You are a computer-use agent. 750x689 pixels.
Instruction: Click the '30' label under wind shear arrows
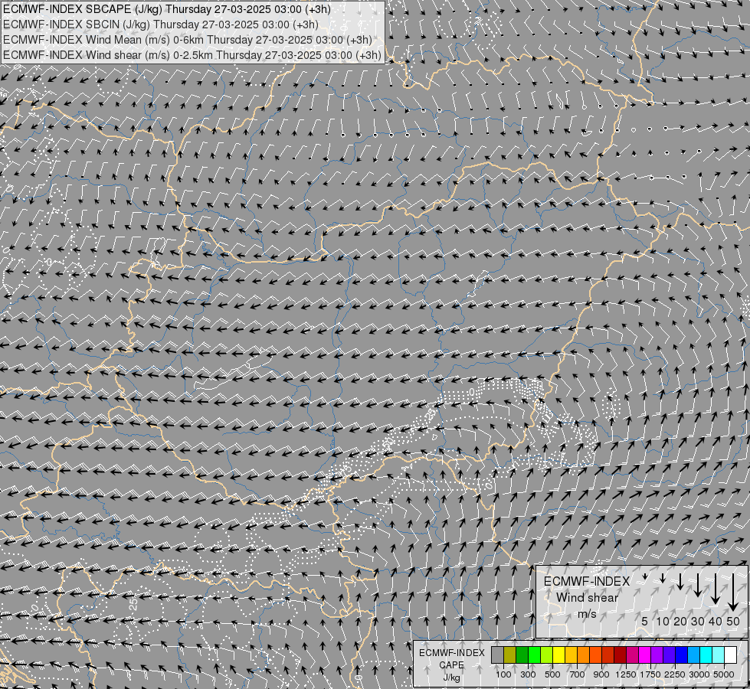click(698, 621)
